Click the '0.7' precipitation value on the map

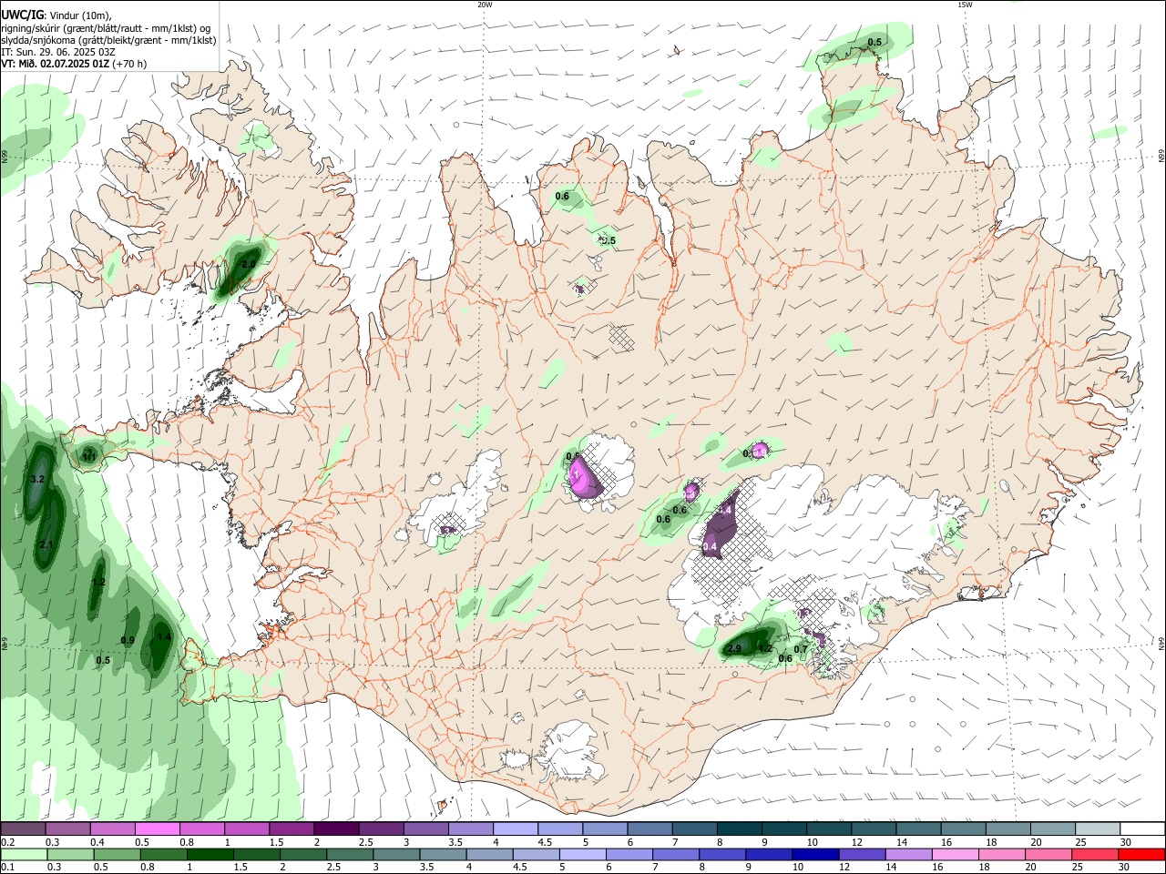tap(801, 649)
